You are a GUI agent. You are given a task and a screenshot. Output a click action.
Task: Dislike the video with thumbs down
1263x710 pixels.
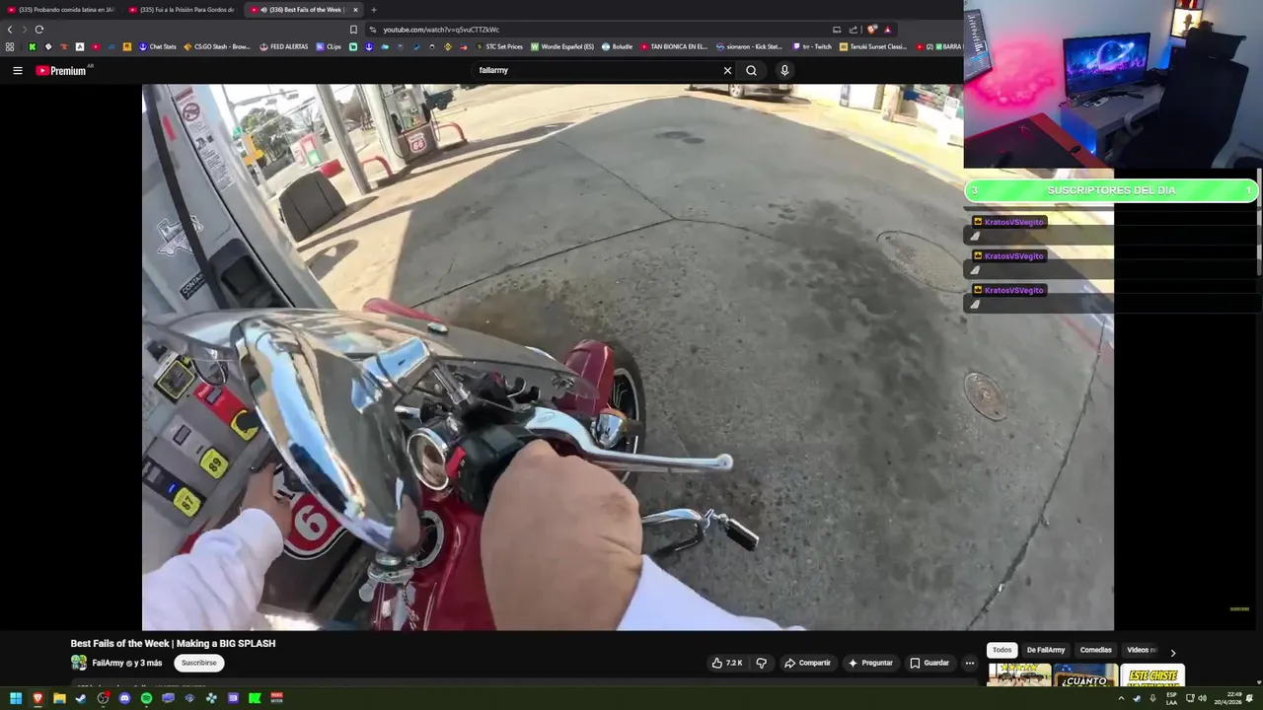point(761,663)
